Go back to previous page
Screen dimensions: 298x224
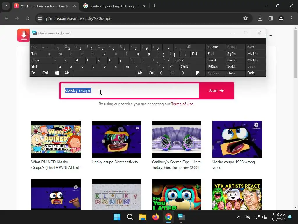6,18
